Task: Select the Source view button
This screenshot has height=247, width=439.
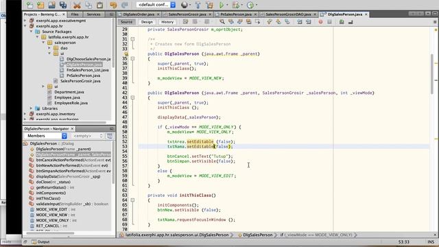Action: [x=126, y=22]
